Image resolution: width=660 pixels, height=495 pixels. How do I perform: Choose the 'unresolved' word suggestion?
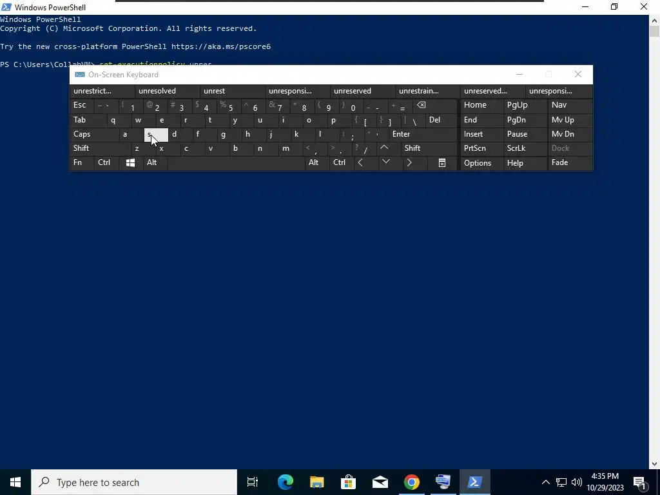[x=168, y=91]
